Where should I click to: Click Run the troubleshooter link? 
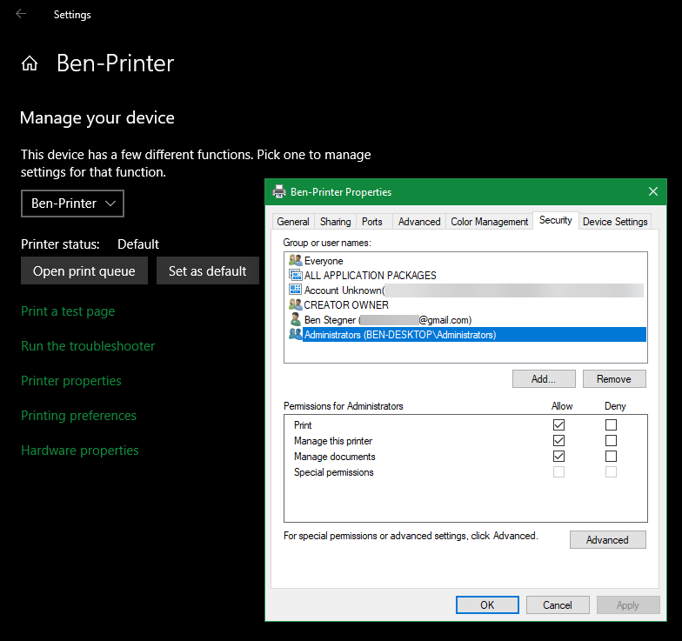(x=88, y=346)
